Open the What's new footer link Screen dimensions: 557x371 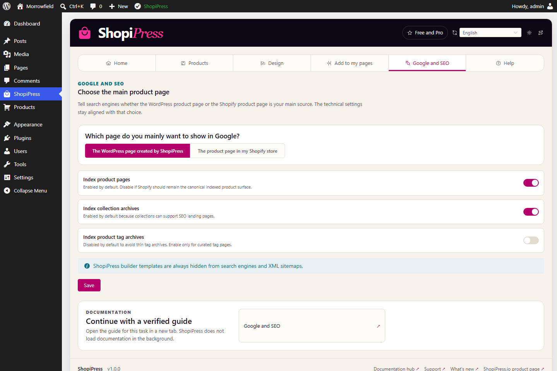464,369
